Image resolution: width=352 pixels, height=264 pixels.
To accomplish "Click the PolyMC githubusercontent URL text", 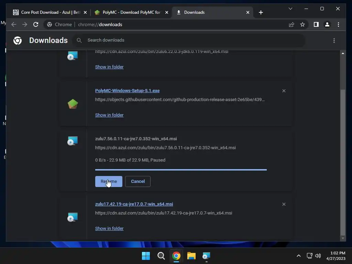I will coord(180,99).
